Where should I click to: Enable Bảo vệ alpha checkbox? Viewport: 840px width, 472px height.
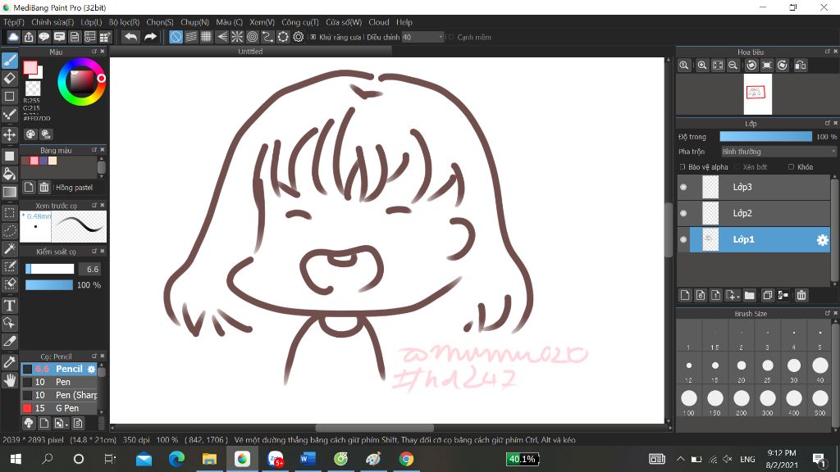click(x=682, y=167)
